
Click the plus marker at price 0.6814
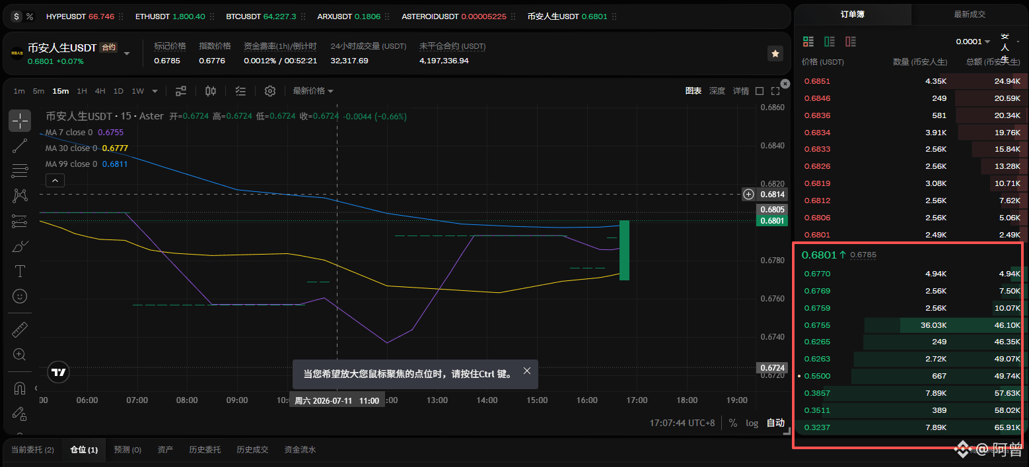pyautogui.click(x=748, y=194)
